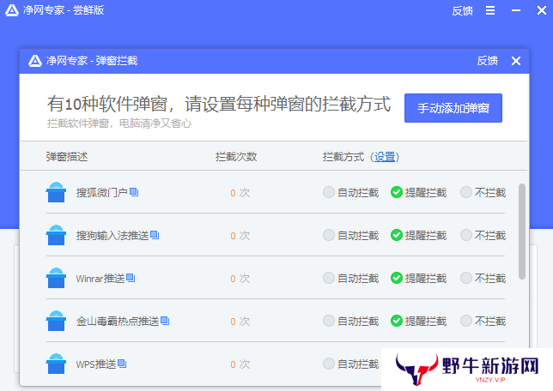553x391 pixels.
Task: Select 自动拦截 for Winrar推送
Action: coord(350,278)
